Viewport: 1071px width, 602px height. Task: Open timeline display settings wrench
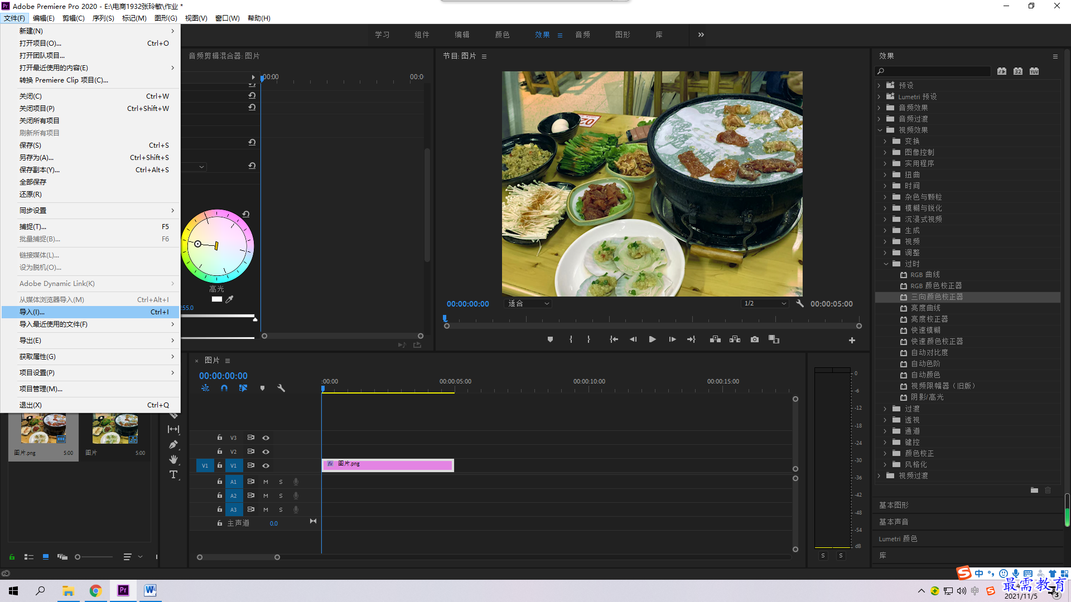click(x=281, y=388)
